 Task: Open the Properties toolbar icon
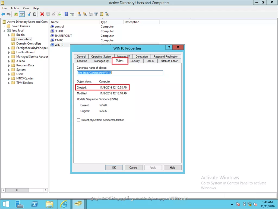click(x=48, y=14)
